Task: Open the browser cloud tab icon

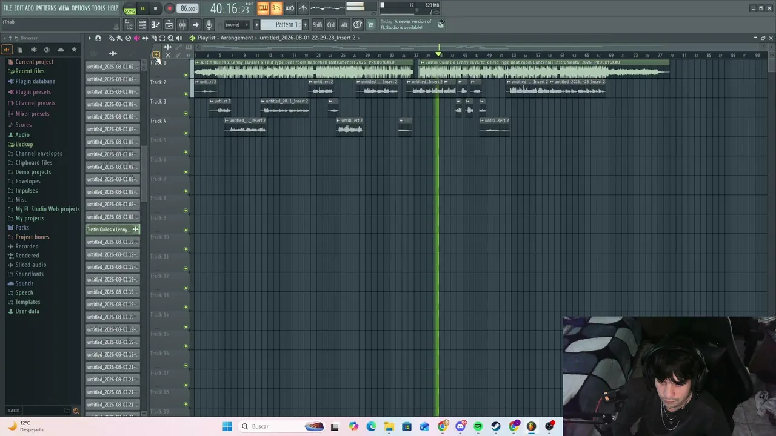Action: 60,50
